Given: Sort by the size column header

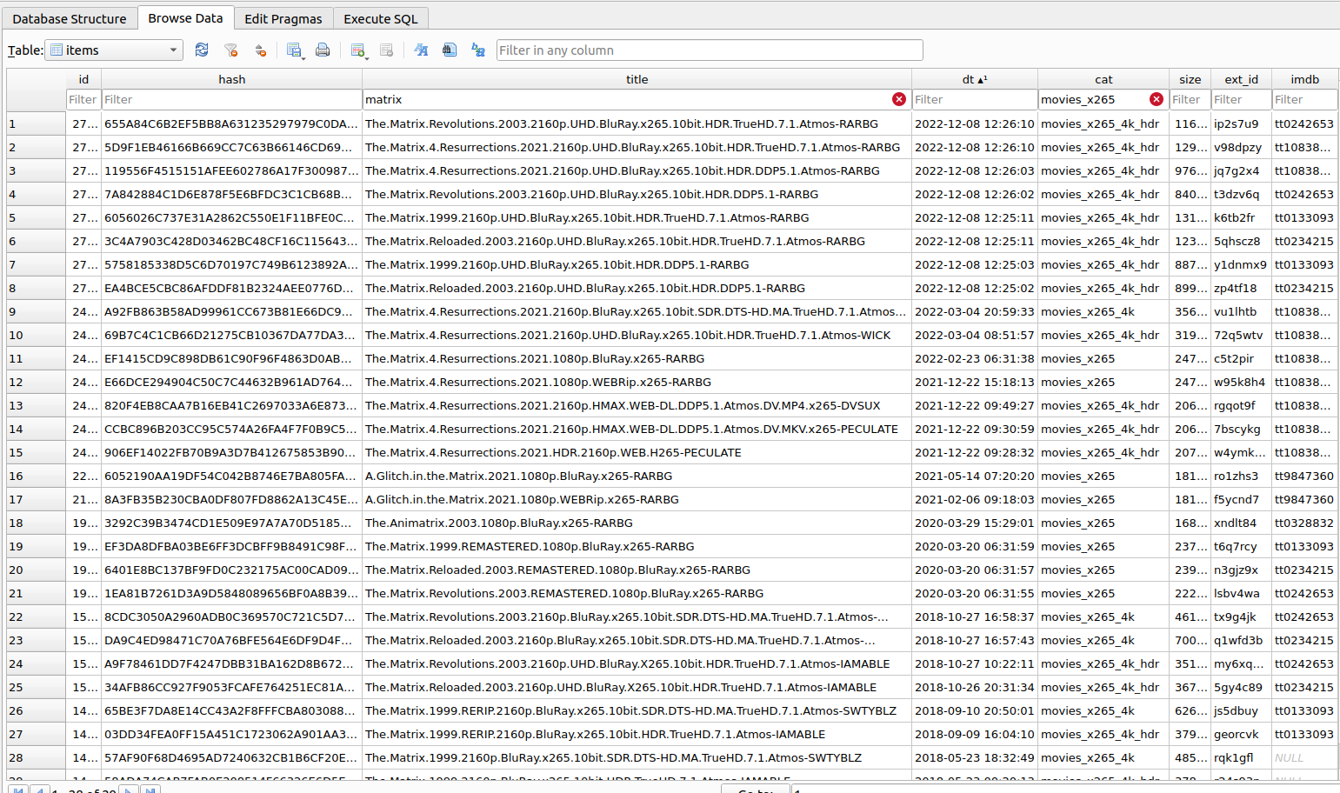Looking at the screenshot, I should [1190, 79].
